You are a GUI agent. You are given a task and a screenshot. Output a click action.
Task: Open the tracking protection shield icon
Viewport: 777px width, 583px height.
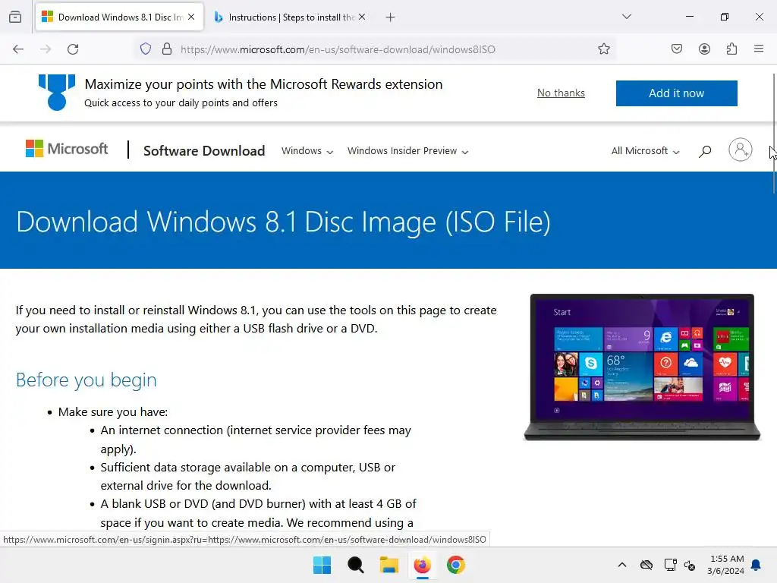[x=145, y=49]
